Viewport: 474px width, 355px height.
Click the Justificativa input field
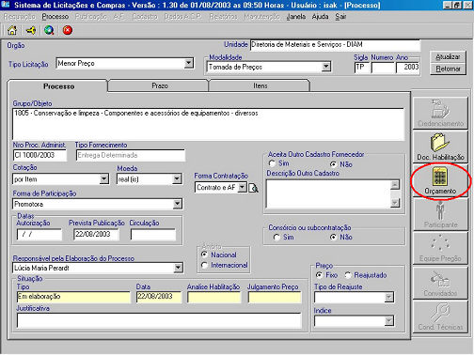click(x=159, y=320)
